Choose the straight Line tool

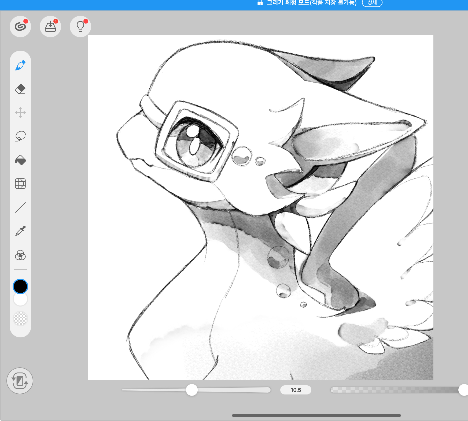20,207
